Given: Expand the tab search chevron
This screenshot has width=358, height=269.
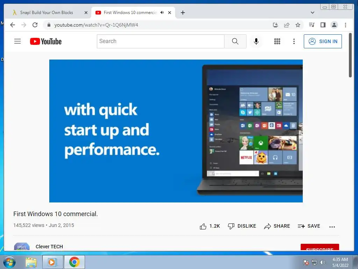Looking at the screenshot, I should (x=313, y=13).
